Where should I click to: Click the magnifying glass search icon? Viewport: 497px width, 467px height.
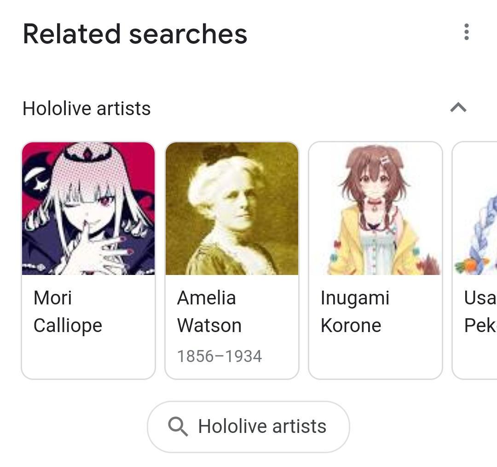point(179,426)
